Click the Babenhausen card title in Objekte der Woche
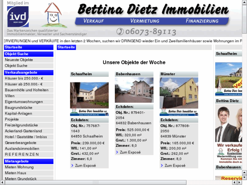Screen dimensions: 247x185 coord(134,74)
